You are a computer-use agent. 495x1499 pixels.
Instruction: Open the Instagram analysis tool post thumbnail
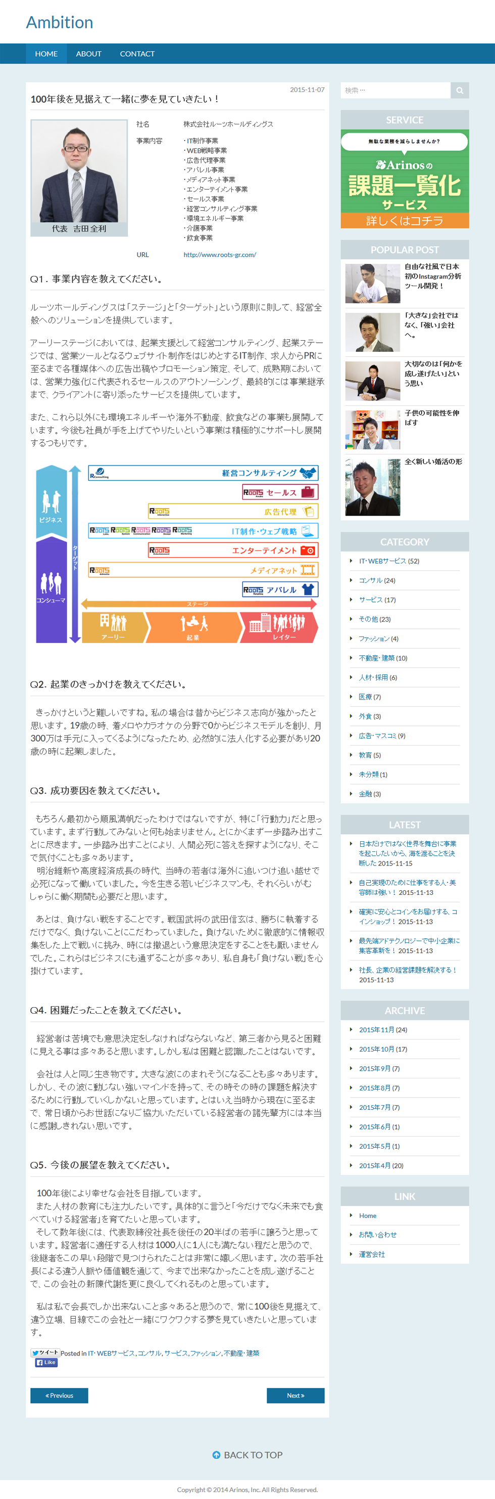[x=372, y=284]
